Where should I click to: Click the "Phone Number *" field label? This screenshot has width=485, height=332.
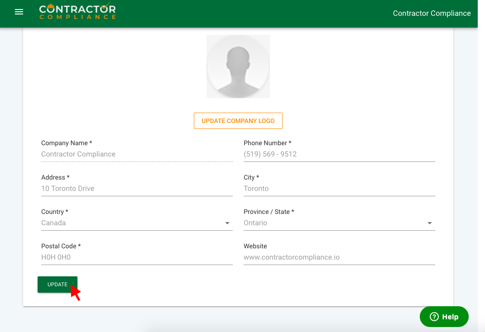pyautogui.click(x=267, y=143)
